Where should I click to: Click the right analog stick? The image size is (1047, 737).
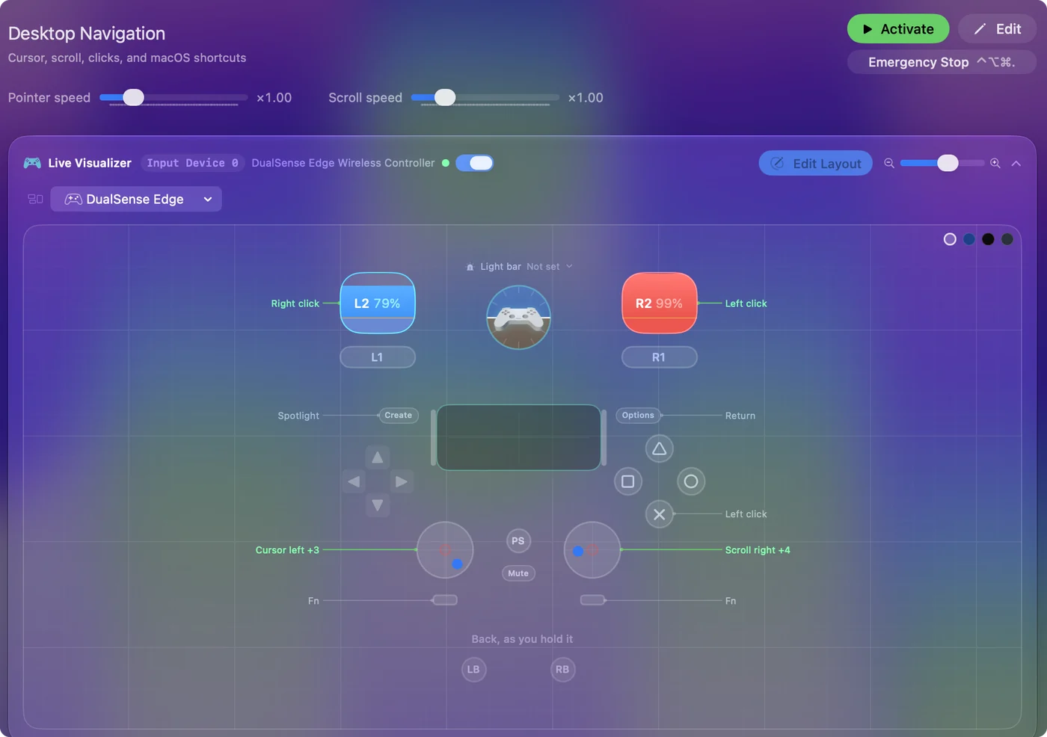(592, 550)
